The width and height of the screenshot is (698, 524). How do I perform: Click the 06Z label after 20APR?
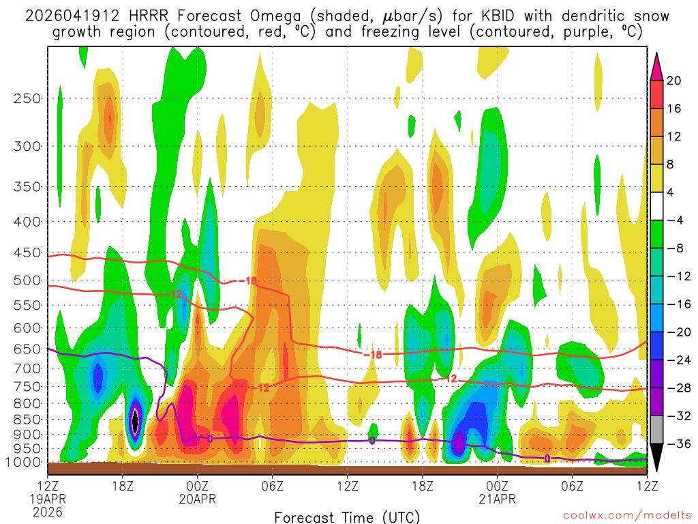coord(272,486)
